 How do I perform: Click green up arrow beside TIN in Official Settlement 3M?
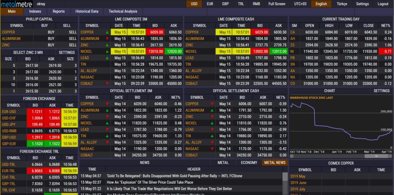107,136
